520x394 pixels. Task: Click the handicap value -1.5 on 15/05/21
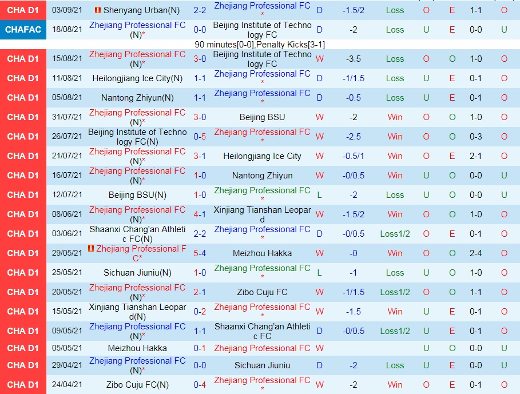click(353, 312)
